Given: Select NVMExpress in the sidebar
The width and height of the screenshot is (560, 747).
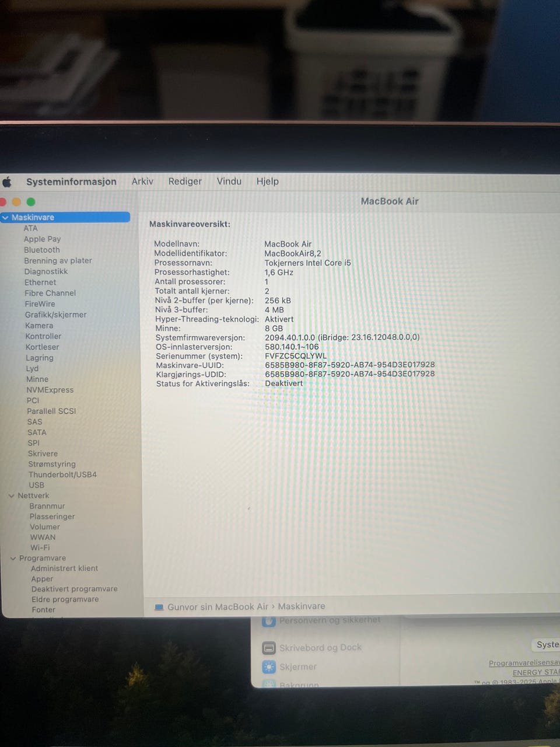Looking at the screenshot, I should coord(50,390).
